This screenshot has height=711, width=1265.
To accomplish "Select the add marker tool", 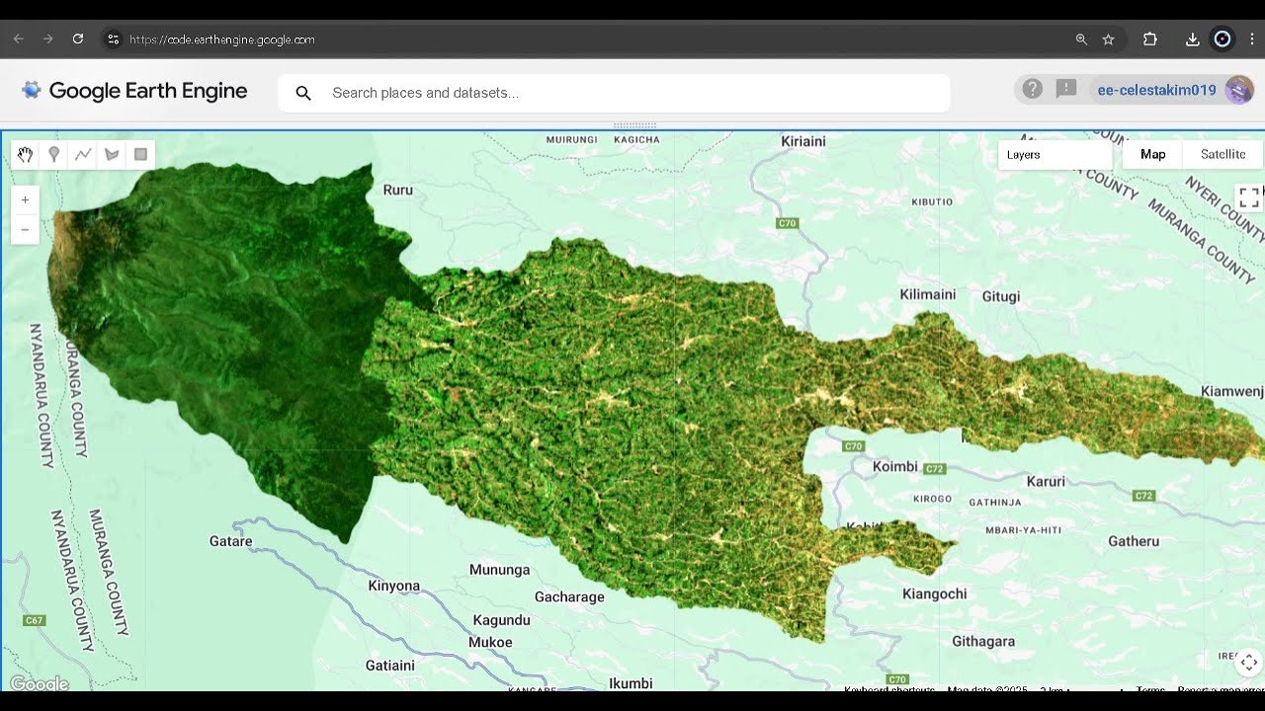I will [x=54, y=154].
